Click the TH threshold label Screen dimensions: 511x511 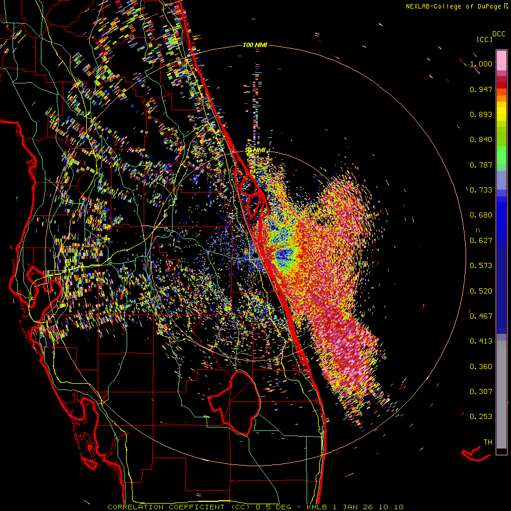point(488,442)
